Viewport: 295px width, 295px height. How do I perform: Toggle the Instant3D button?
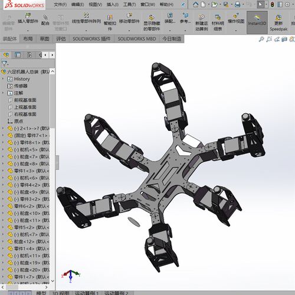(257, 22)
